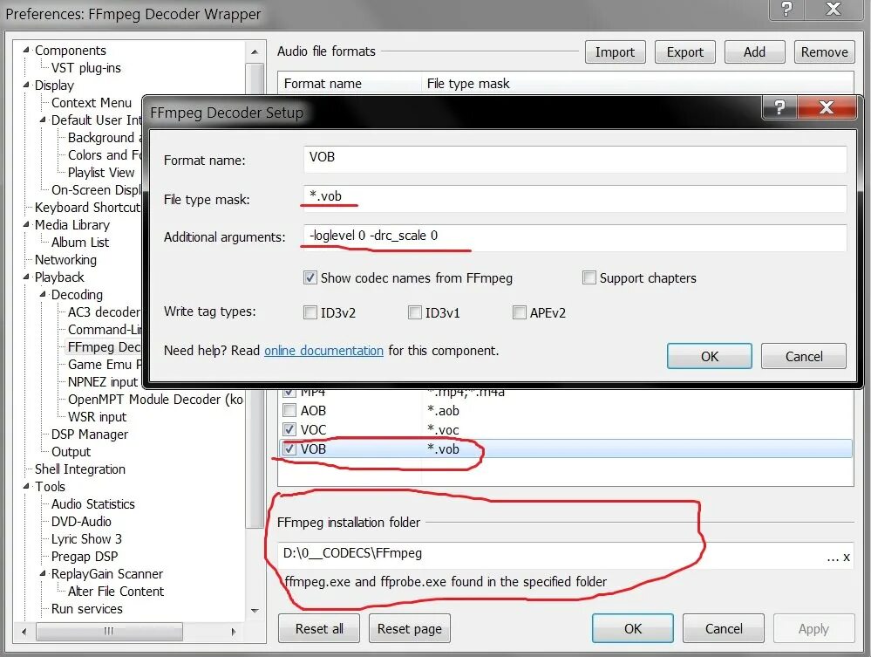The height and width of the screenshot is (657, 871).
Task: Select Alter File Content in the tree
Action: pyautogui.click(x=116, y=592)
